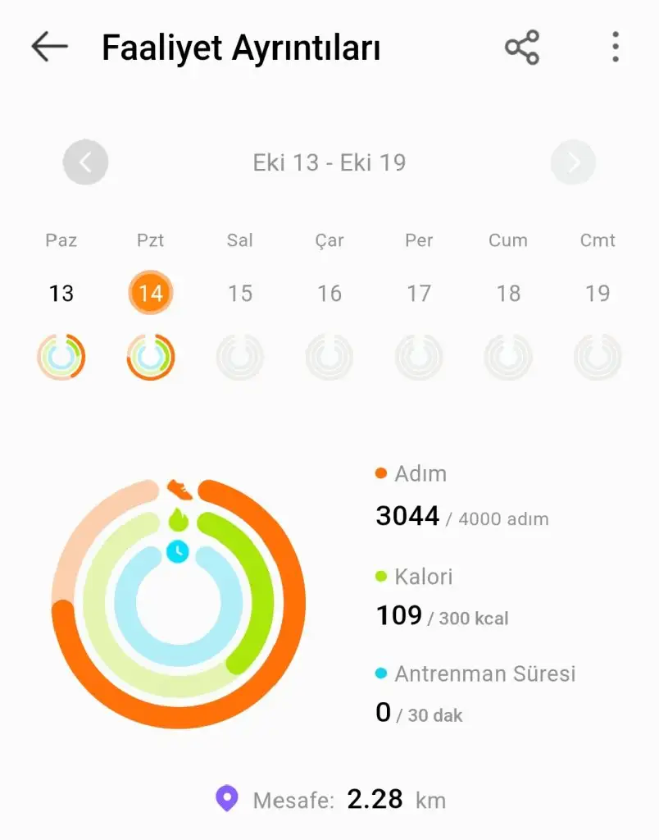659x840 pixels.
Task: Click the orange steps progress ring
Action: point(279,656)
